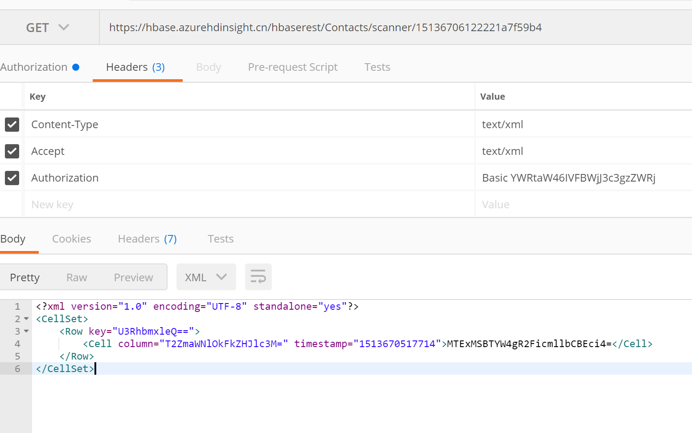Screen dimensions: 692x433
Task: Switch to Raw response view
Action: tap(77, 278)
